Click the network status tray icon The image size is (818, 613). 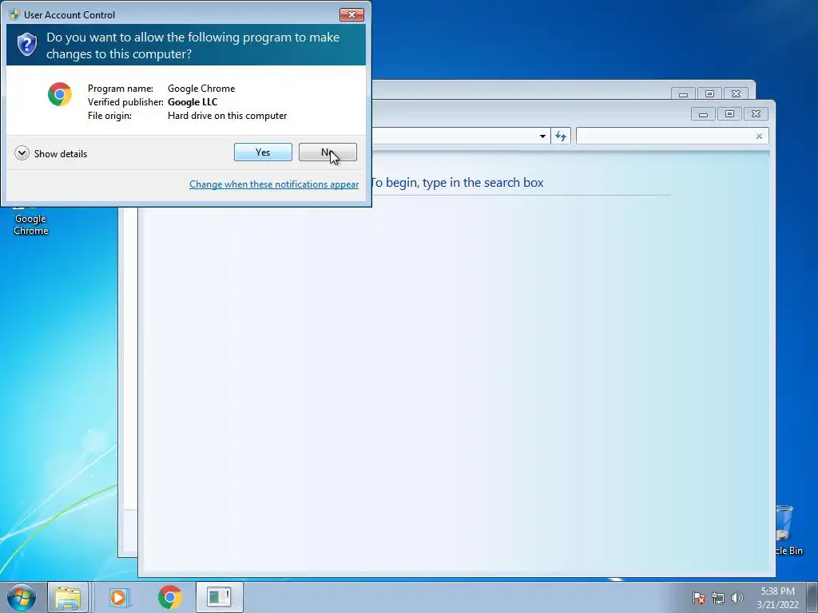(x=718, y=598)
